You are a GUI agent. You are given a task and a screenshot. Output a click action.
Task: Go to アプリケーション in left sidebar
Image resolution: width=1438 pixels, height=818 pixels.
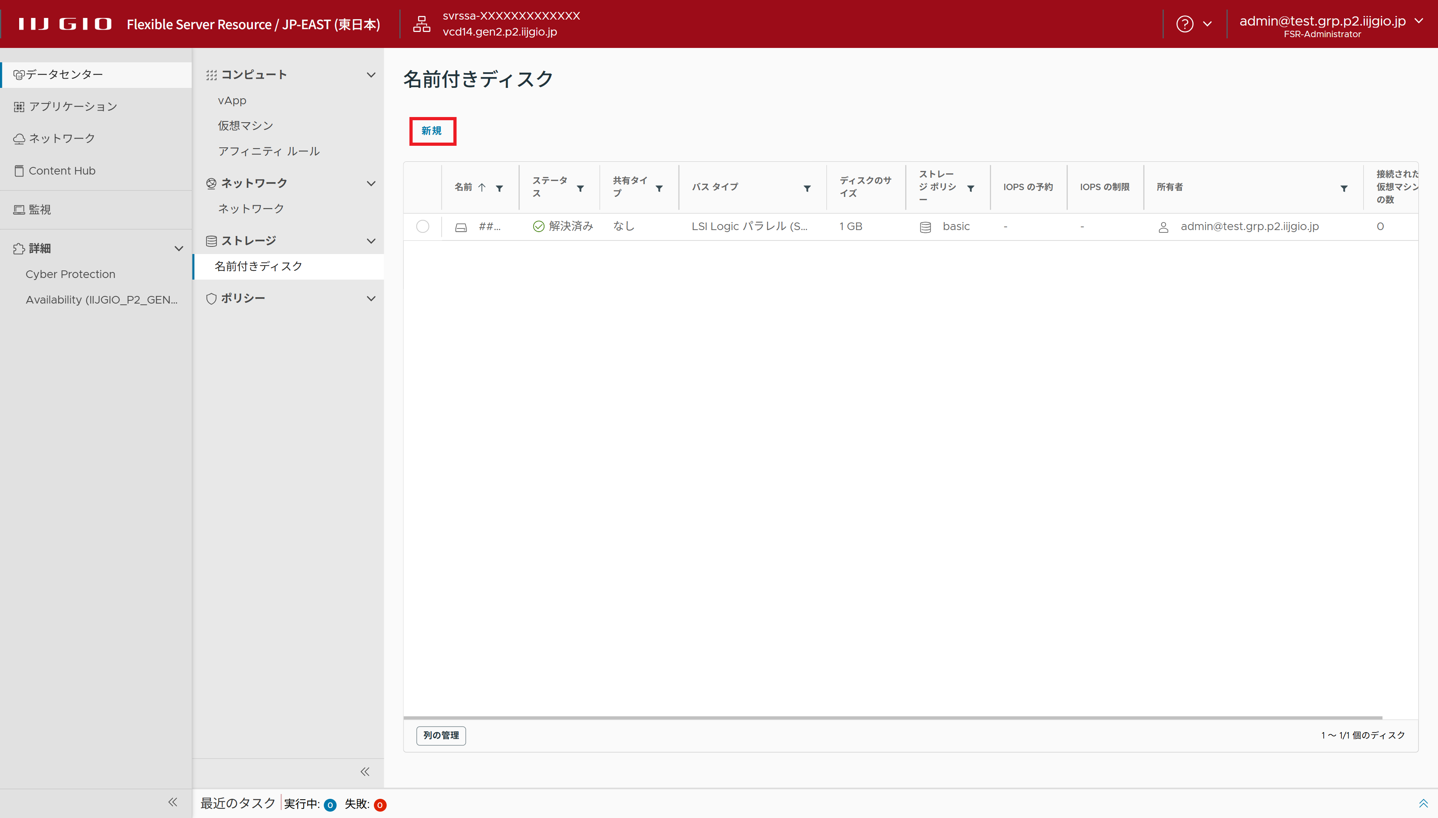coord(73,106)
